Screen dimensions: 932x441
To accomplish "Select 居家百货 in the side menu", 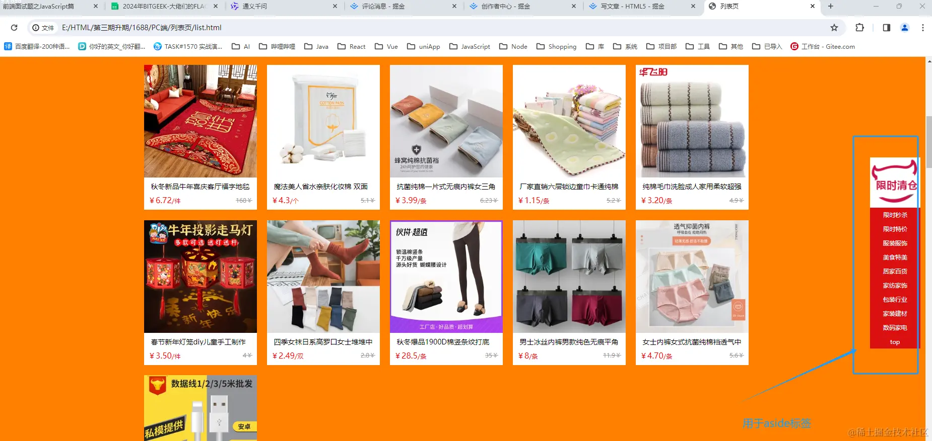I will 895,271.
